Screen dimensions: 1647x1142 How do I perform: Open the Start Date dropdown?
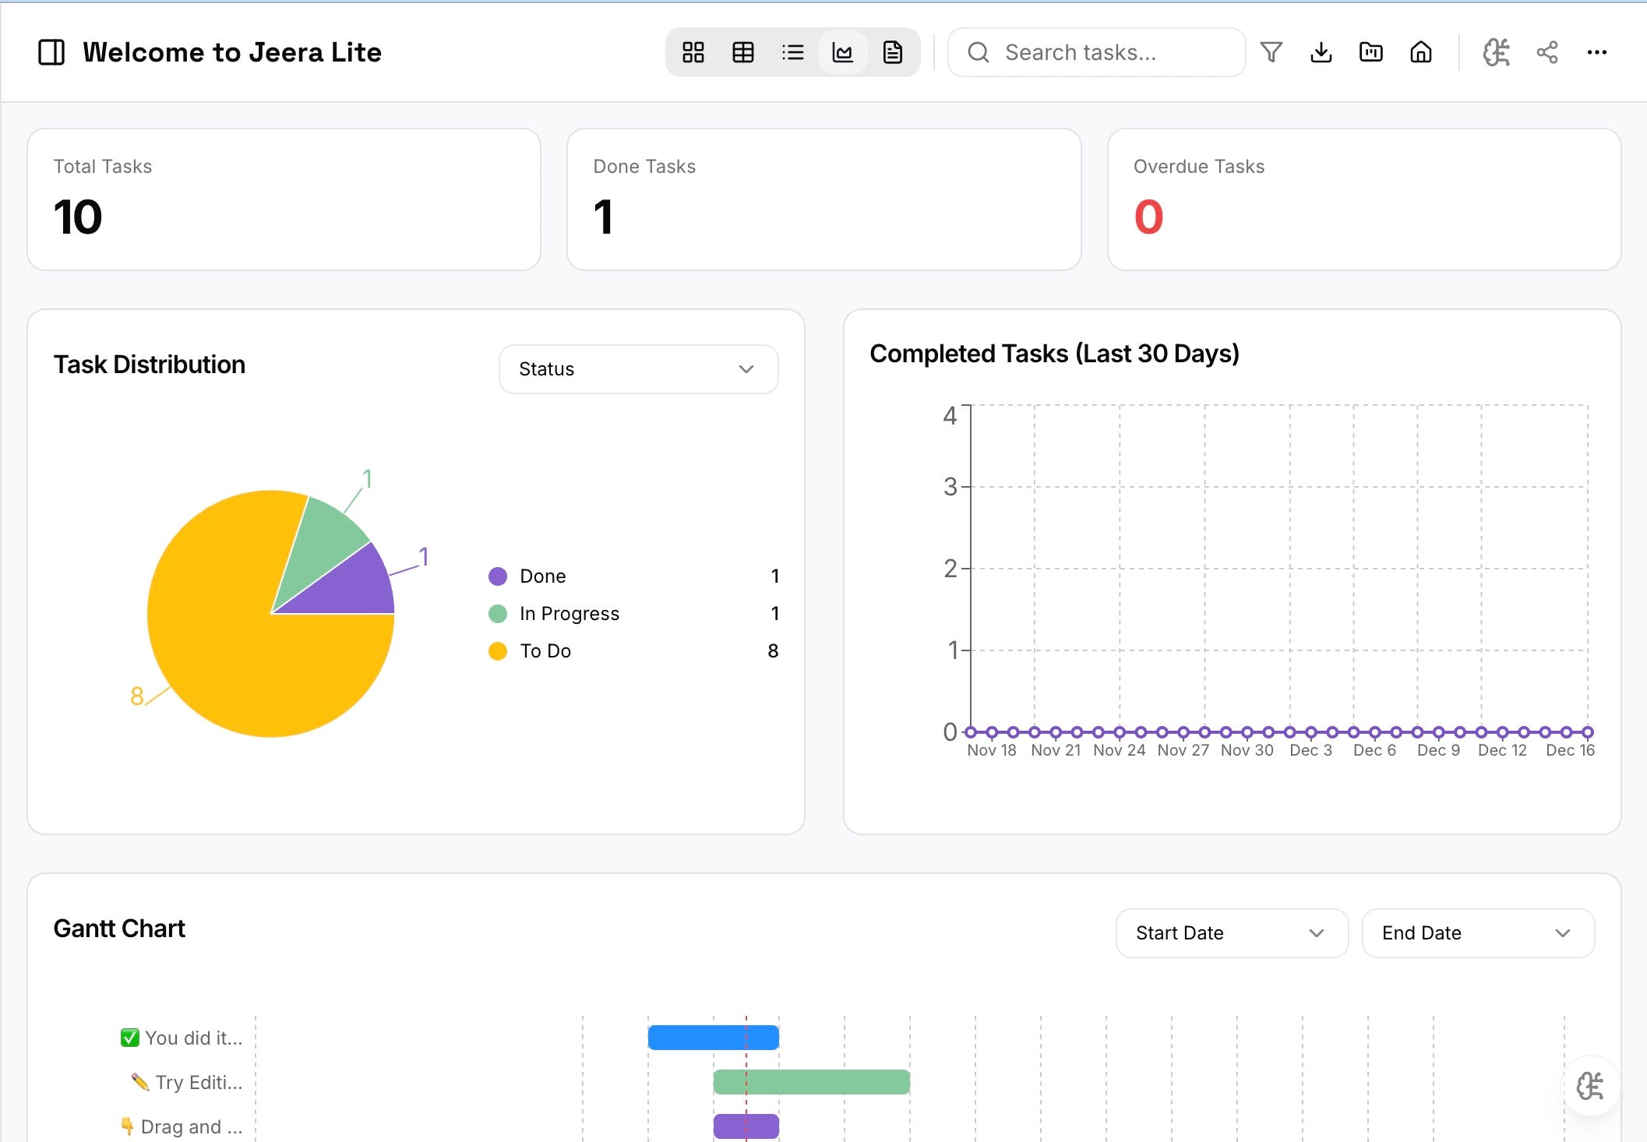[x=1231, y=932]
